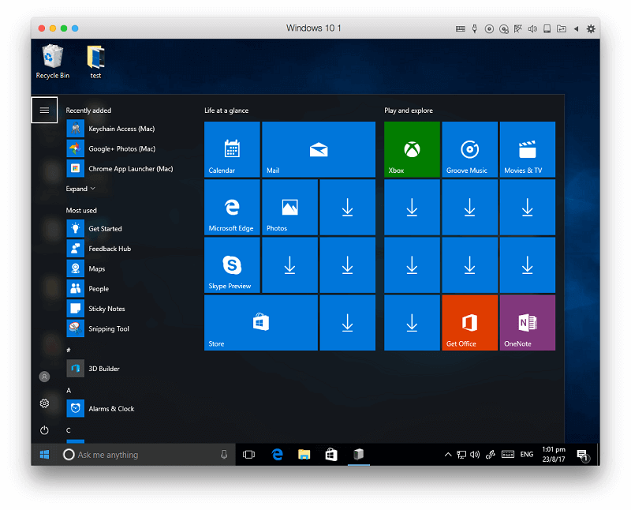
Task: Click the VM sound icon in title bar
Action: (x=532, y=28)
